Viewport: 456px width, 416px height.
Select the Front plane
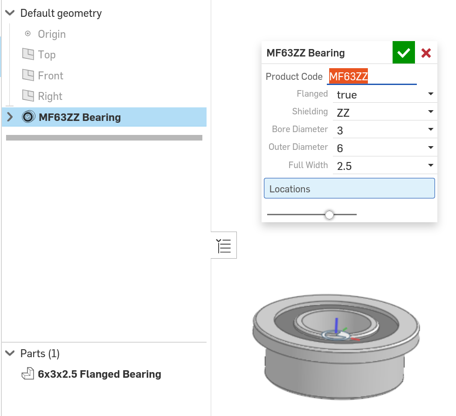click(50, 75)
